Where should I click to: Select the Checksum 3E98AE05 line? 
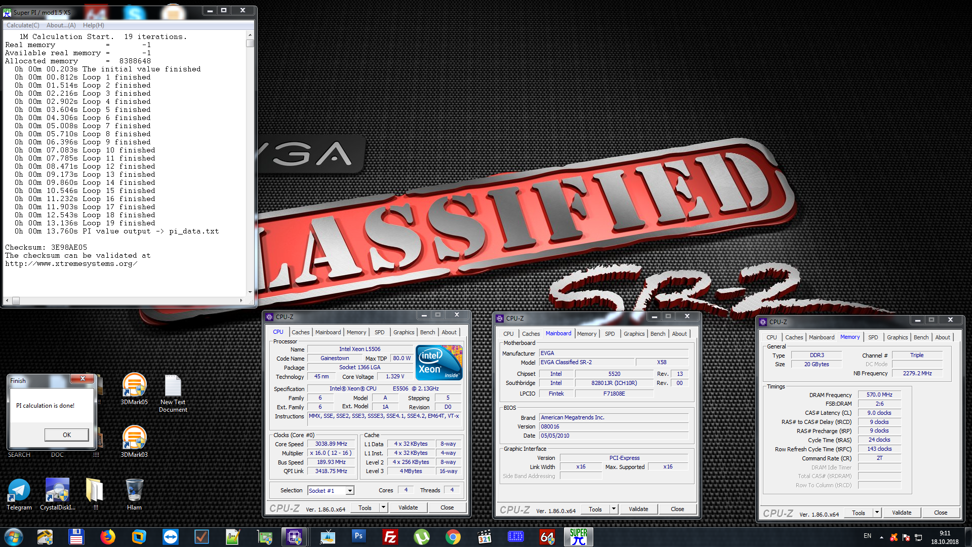[46, 248]
